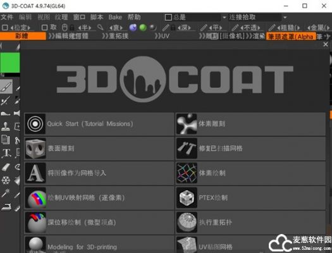
Task: Open the 脚本 menu
Action: click(97, 17)
